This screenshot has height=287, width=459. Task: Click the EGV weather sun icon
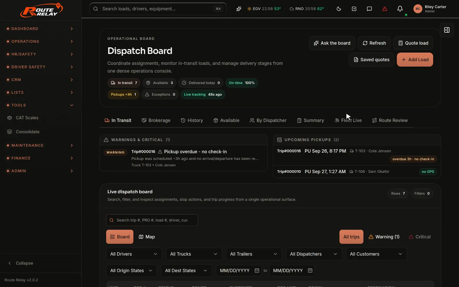point(249,9)
